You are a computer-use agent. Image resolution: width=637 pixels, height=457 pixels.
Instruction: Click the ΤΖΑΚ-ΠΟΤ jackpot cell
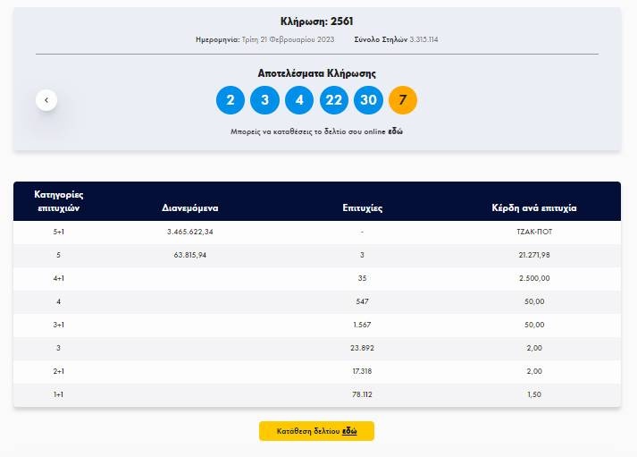pos(534,232)
